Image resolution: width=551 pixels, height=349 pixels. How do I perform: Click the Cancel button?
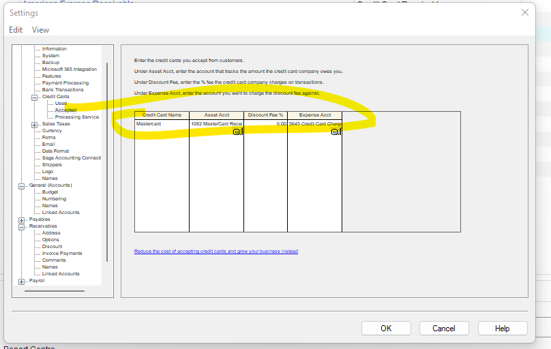[x=444, y=329]
